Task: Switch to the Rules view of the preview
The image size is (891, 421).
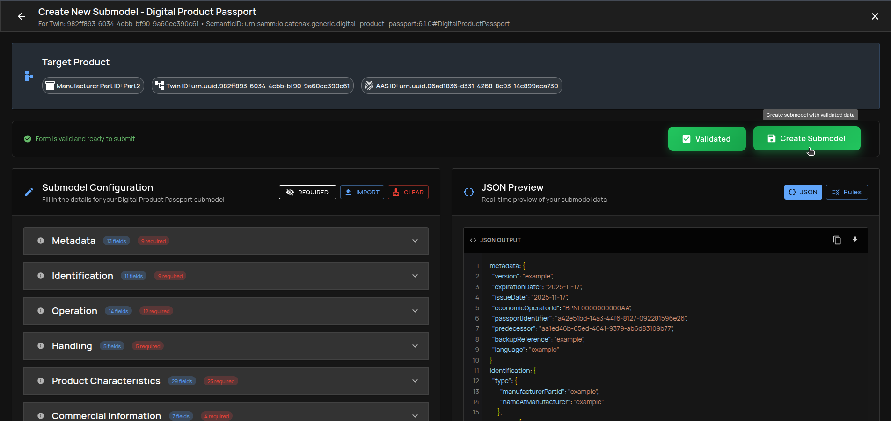Action: tap(847, 192)
